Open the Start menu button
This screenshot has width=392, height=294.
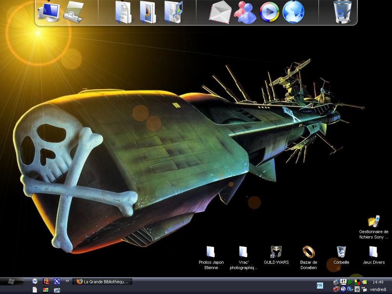click(11, 282)
